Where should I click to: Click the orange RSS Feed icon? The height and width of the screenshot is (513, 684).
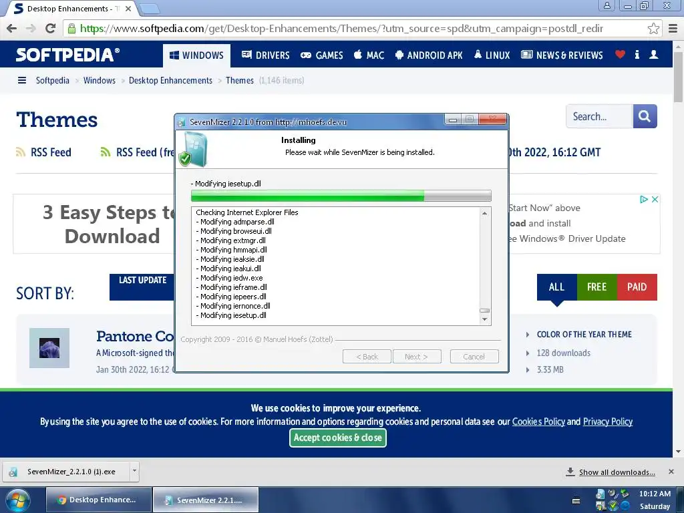21,152
